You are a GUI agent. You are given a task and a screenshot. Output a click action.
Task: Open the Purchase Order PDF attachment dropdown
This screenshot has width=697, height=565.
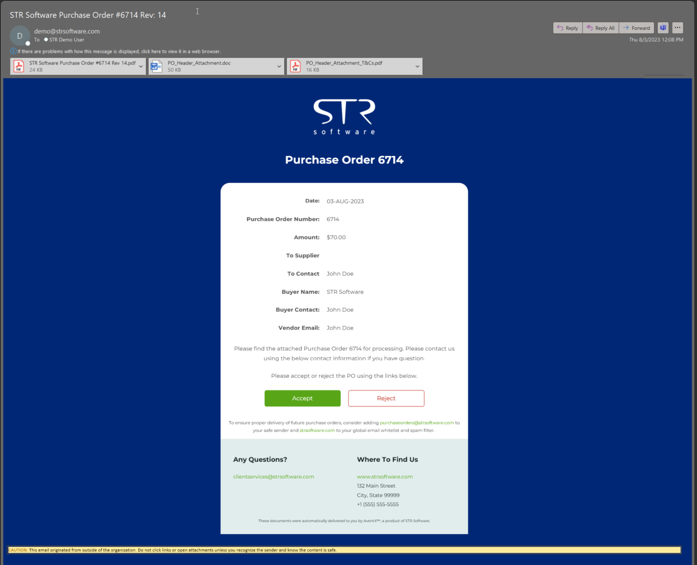[140, 66]
